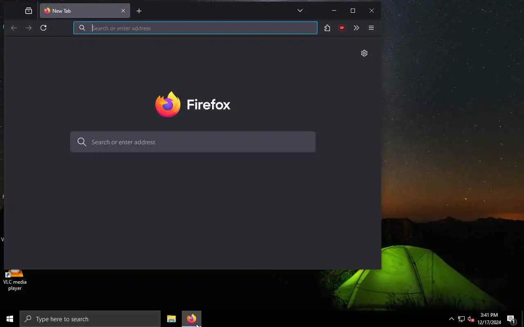Minimize the Firefox window
Viewport: 524px width, 327px height.
[334, 11]
